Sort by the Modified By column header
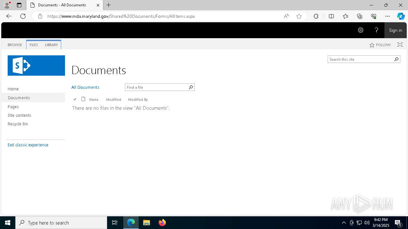 (138, 100)
